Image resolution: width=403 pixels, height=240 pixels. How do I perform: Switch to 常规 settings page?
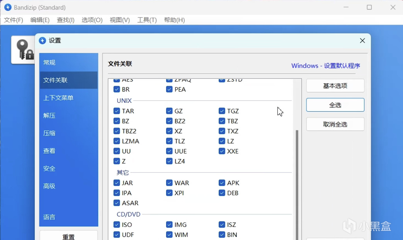pyautogui.click(x=69, y=63)
